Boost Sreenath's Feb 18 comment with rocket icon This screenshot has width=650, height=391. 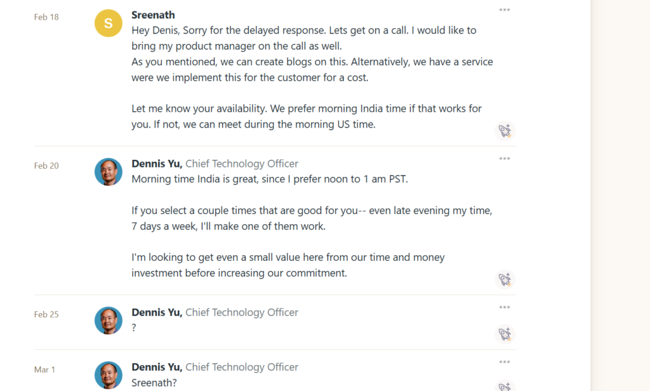click(x=505, y=131)
